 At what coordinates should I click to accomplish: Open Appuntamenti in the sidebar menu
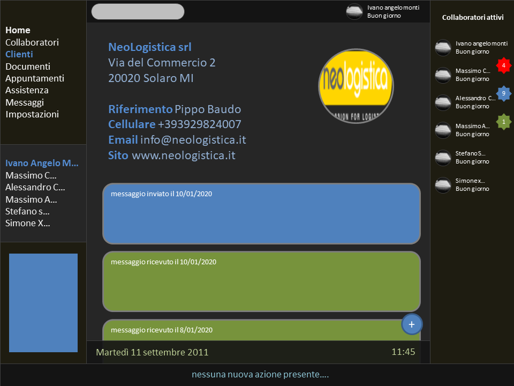tap(35, 78)
